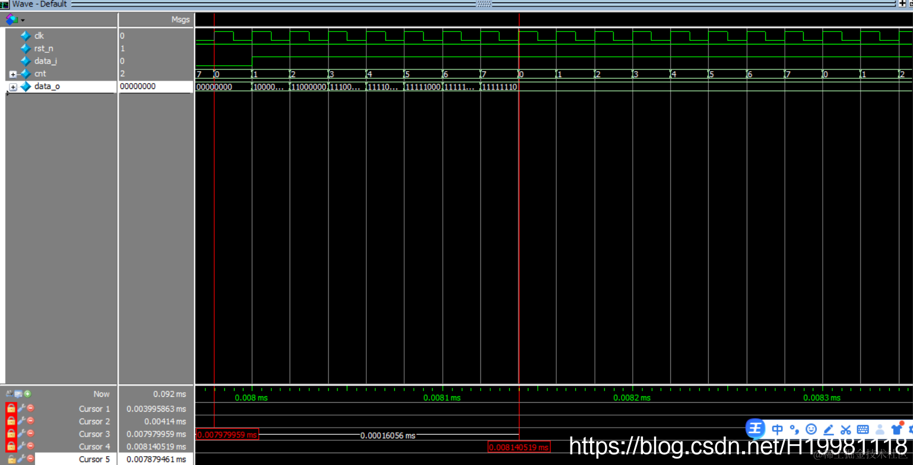Image resolution: width=913 pixels, height=465 pixels.
Task: Click Cursor 2 time 0.00414 ms
Action: pyautogui.click(x=166, y=421)
